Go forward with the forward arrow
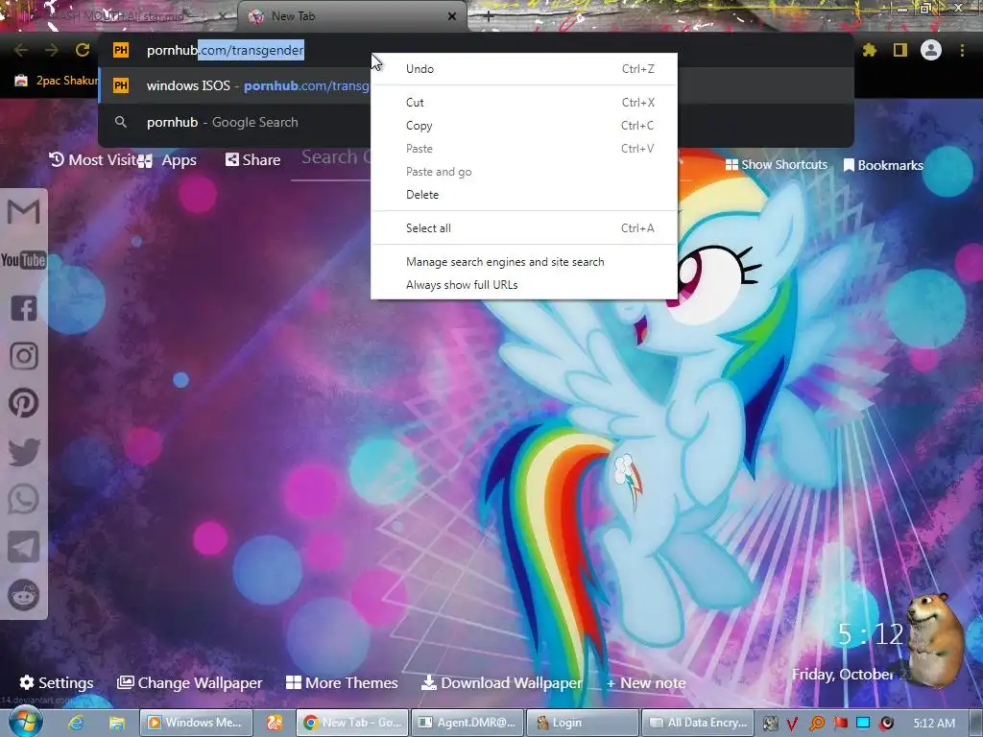 tap(52, 50)
